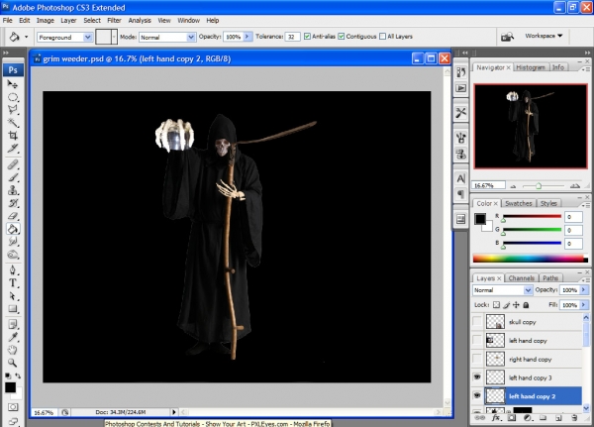Open the Workspace dropdown
The width and height of the screenshot is (594, 427).
tap(544, 36)
